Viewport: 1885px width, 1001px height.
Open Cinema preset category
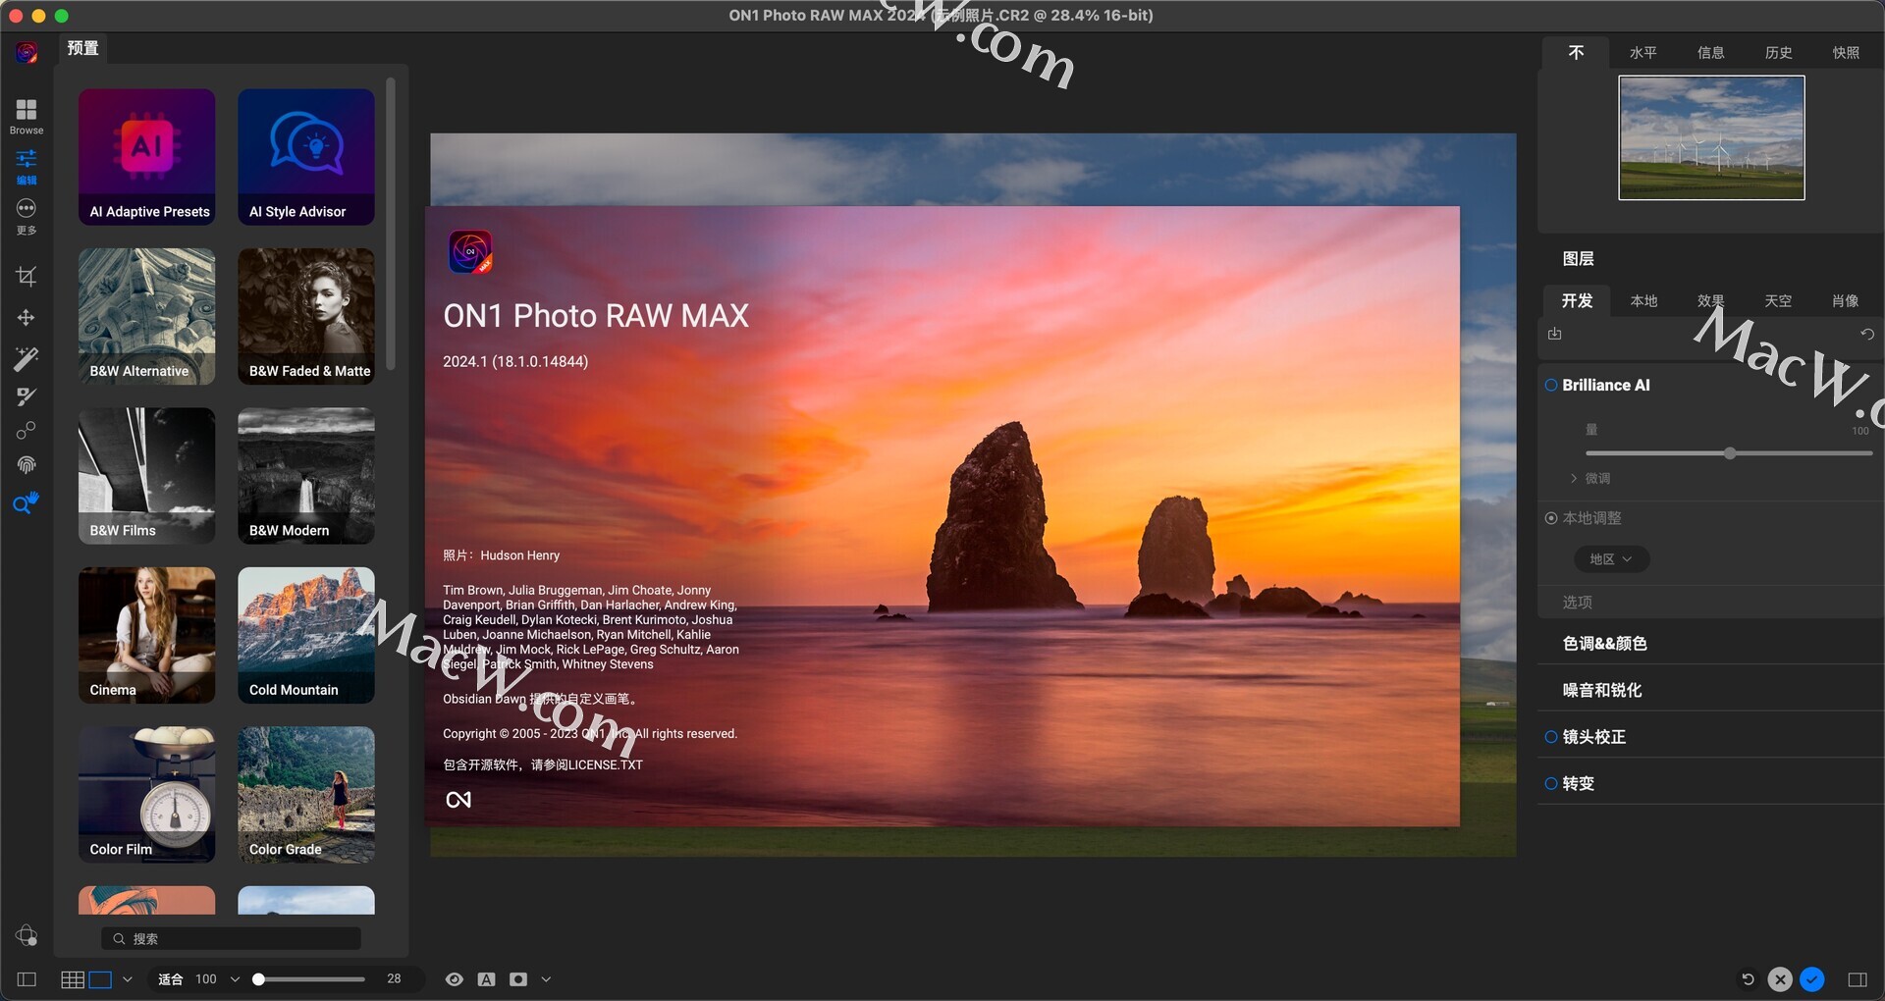coord(146,635)
